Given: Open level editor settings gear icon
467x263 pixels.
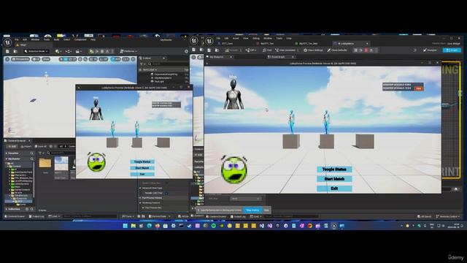Looking at the screenshot, I should tap(186, 51).
